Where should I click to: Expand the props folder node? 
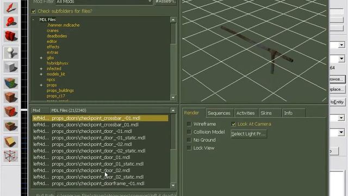41,85
